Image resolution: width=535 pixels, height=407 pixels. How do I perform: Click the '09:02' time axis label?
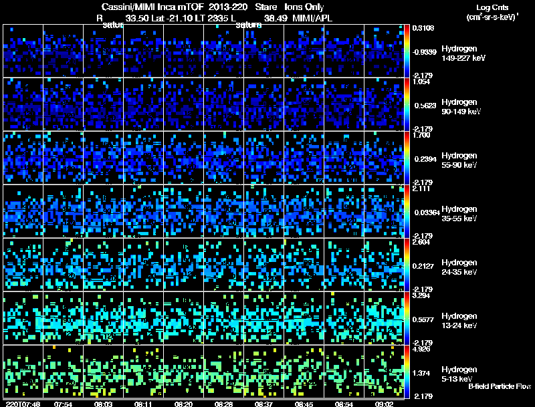click(x=384, y=404)
